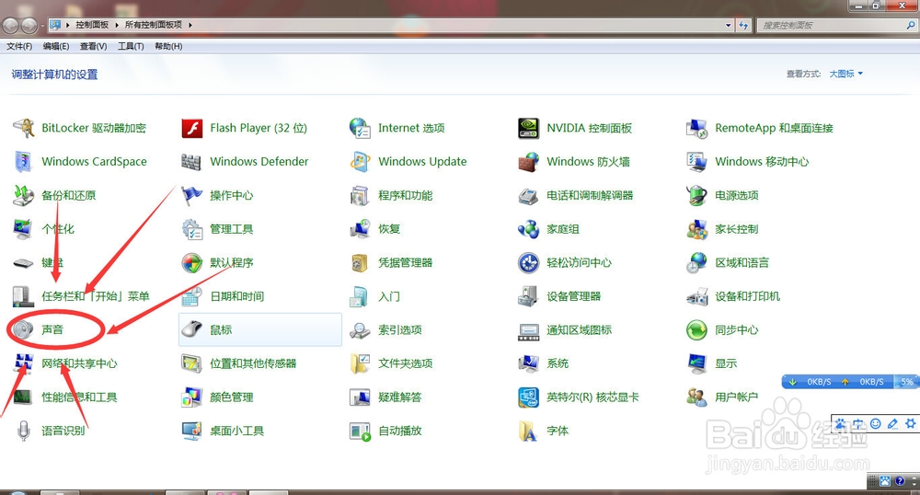Open the 家庭组 icon
The width and height of the screenshot is (920, 495).
528,229
